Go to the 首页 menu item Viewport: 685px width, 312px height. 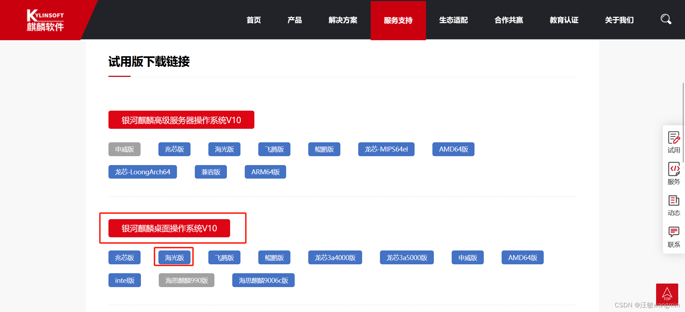pos(254,20)
